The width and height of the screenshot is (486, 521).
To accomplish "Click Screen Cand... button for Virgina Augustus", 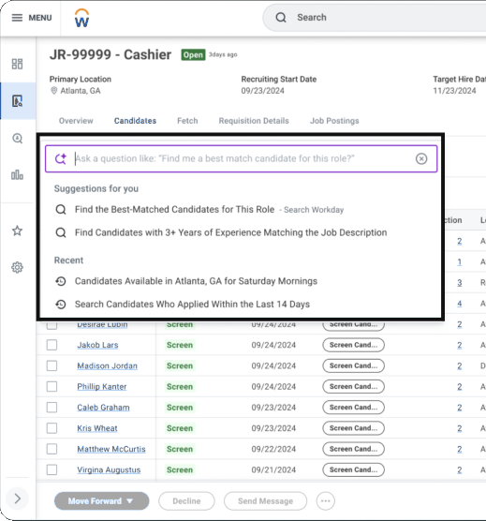I will pyautogui.click(x=354, y=469).
